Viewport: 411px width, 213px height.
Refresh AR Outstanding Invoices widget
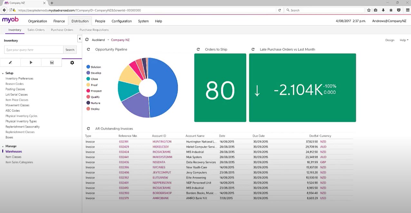(88, 129)
